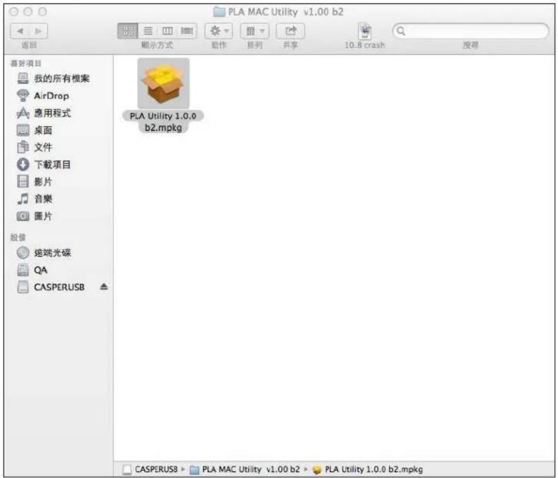The width and height of the screenshot is (558, 478).
Task: Eject the CASPERUSB drive
Action: (103, 287)
